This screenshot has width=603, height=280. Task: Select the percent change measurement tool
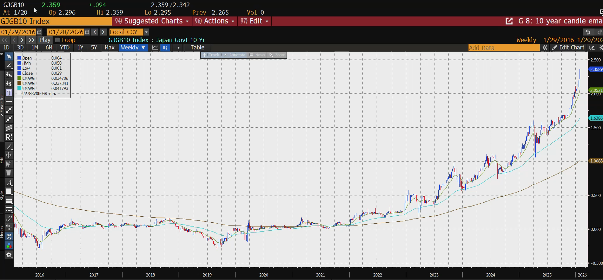[9, 75]
